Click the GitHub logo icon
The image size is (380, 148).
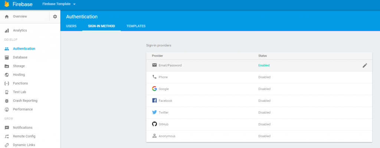[154, 124]
